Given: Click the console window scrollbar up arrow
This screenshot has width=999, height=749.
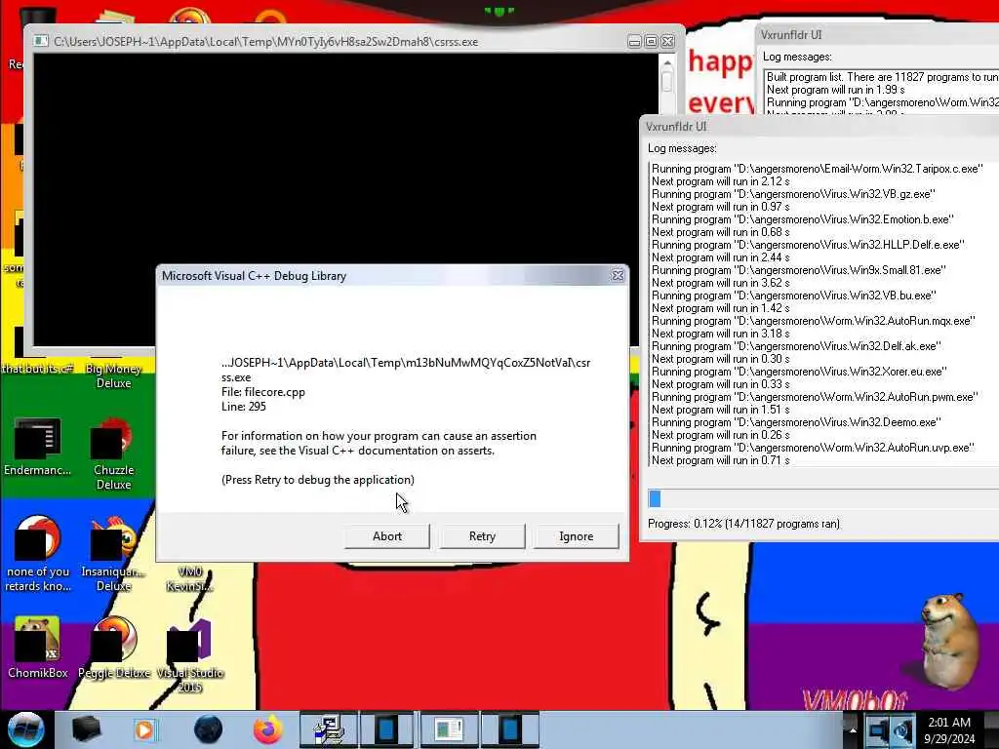Looking at the screenshot, I should click(x=667, y=62).
